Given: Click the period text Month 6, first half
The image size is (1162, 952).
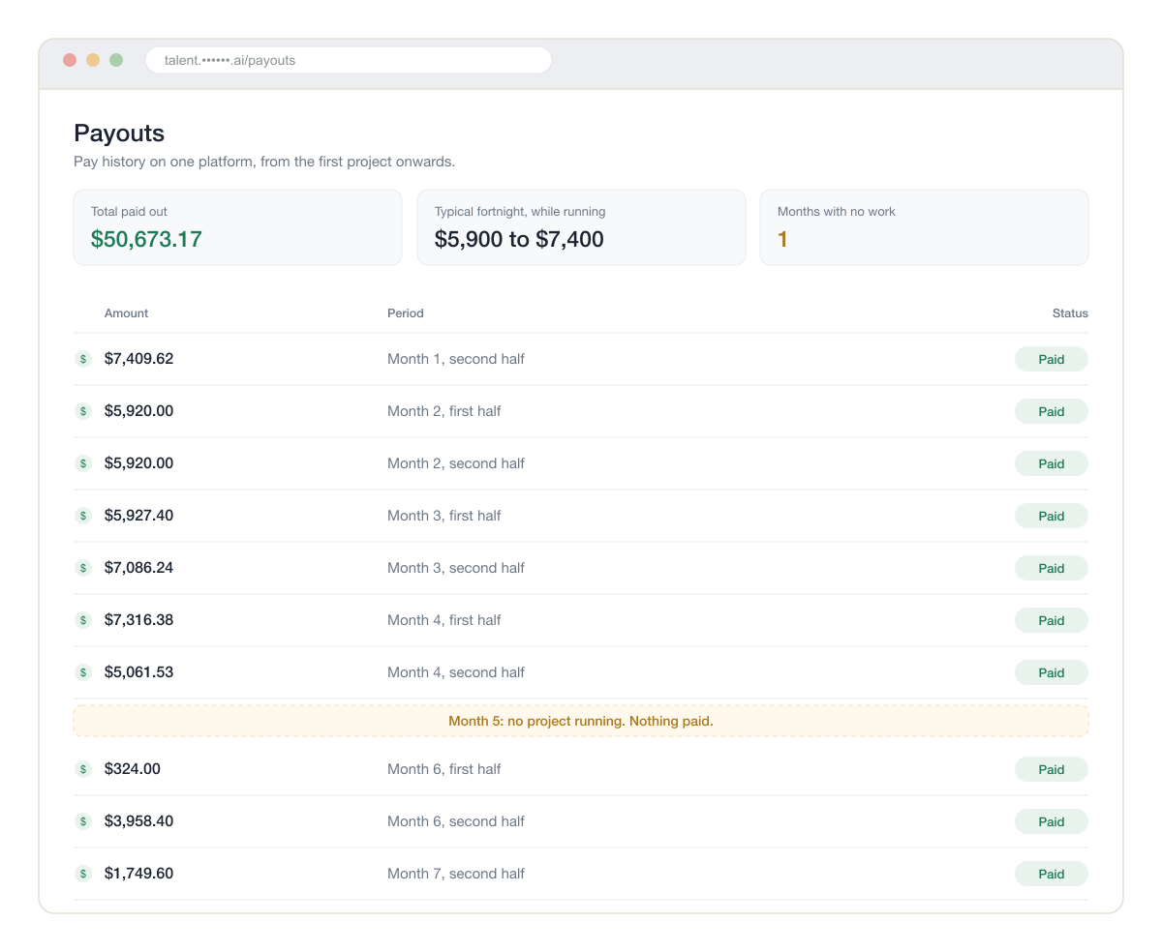Looking at the screenshot, I should point(444,769).
